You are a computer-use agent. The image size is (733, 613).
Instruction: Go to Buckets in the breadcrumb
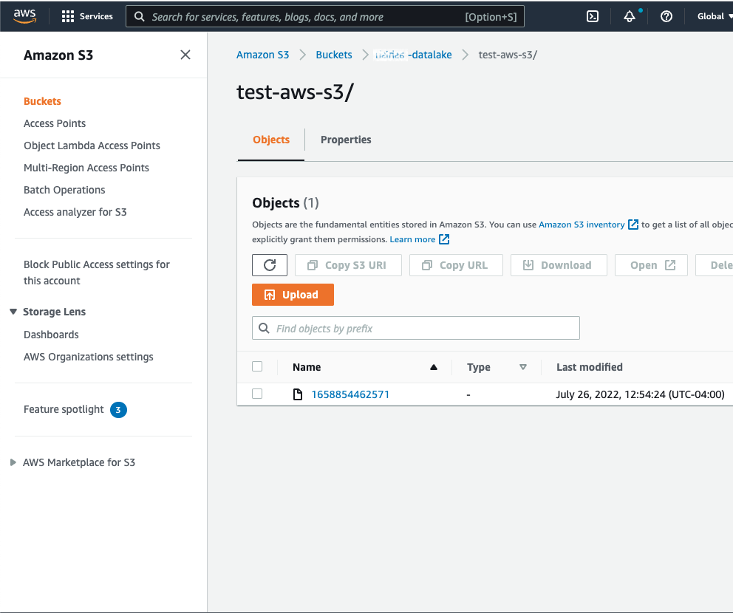coord(334,55)
